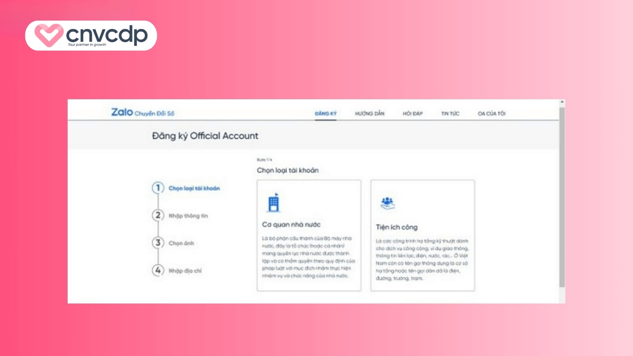Choose Tiện ích công account title
The image size is (633, 356).
click(x=397, y=227)
